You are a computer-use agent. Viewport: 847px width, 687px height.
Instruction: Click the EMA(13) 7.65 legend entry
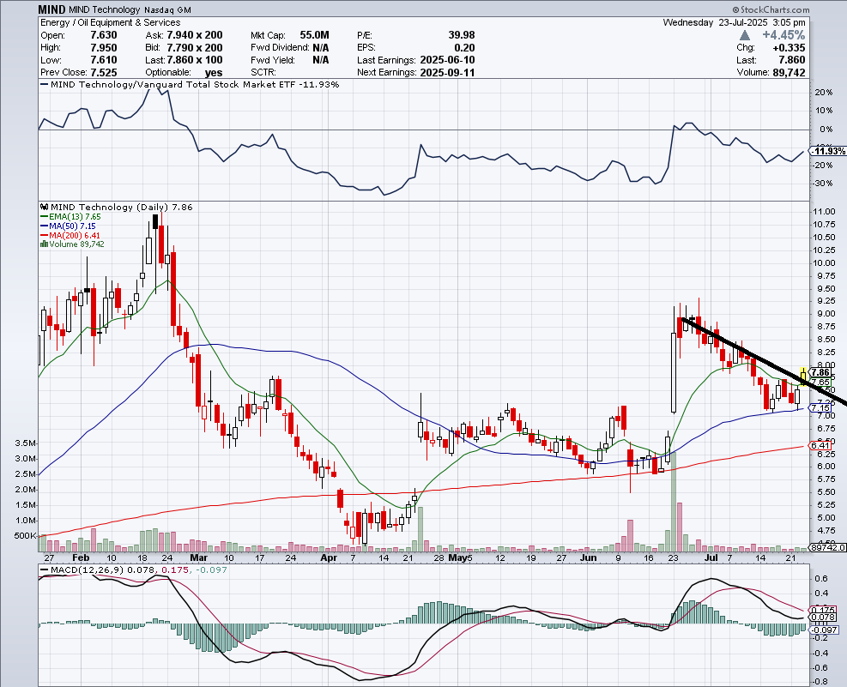71,217
